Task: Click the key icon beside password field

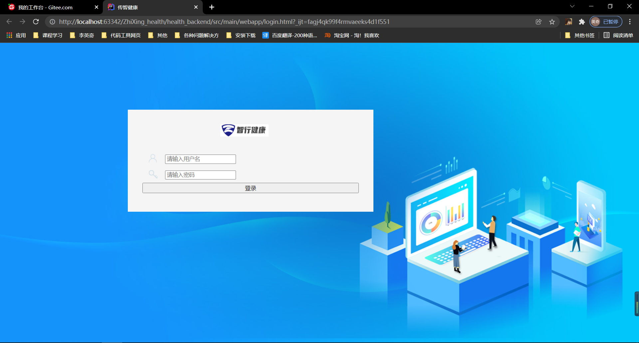Action: [153, 174]
